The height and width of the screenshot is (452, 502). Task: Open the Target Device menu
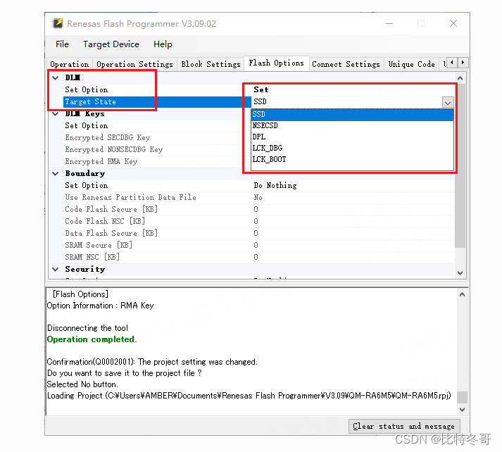[111, 44]
